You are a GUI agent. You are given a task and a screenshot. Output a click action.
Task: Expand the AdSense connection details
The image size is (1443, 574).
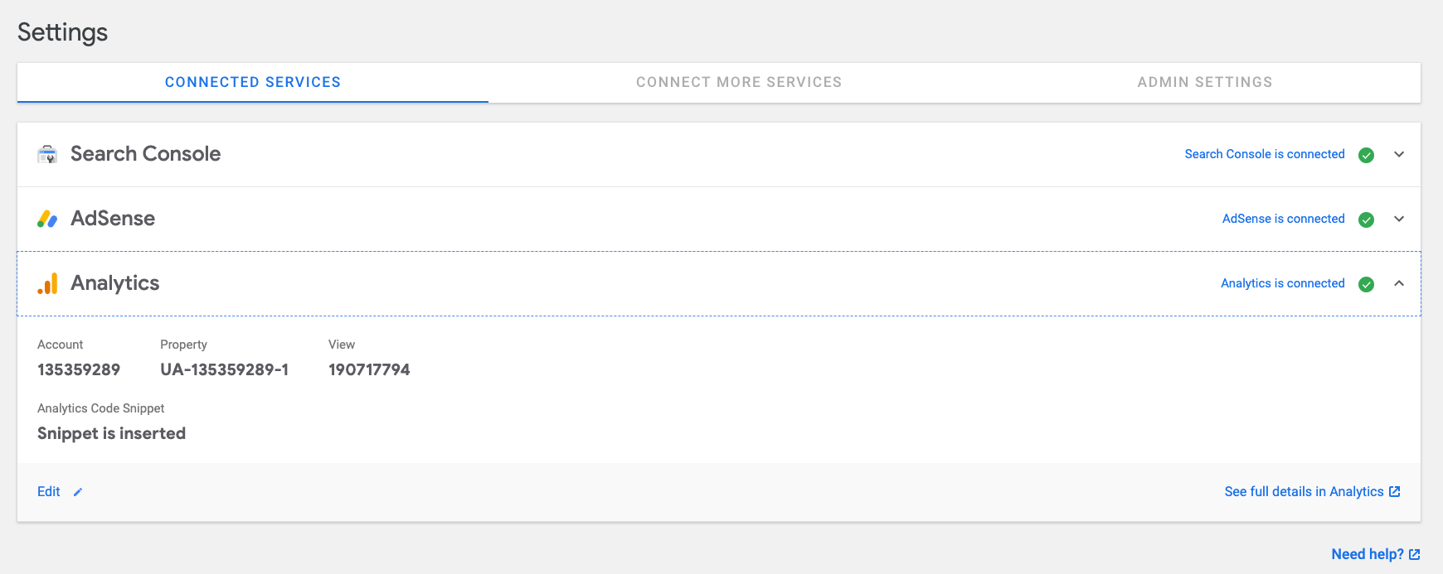(1399, 219)
